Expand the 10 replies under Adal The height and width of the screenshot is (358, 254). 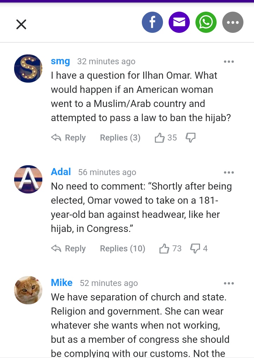tap(122, 249)
